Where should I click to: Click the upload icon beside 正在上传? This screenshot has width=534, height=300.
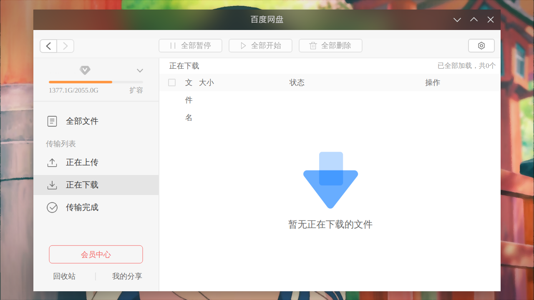(x=52, y=162)
